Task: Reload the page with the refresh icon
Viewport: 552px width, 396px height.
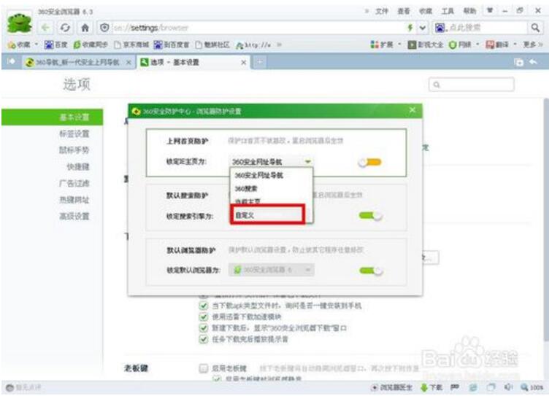Action: pyautogui.click(x=65, y=28)
